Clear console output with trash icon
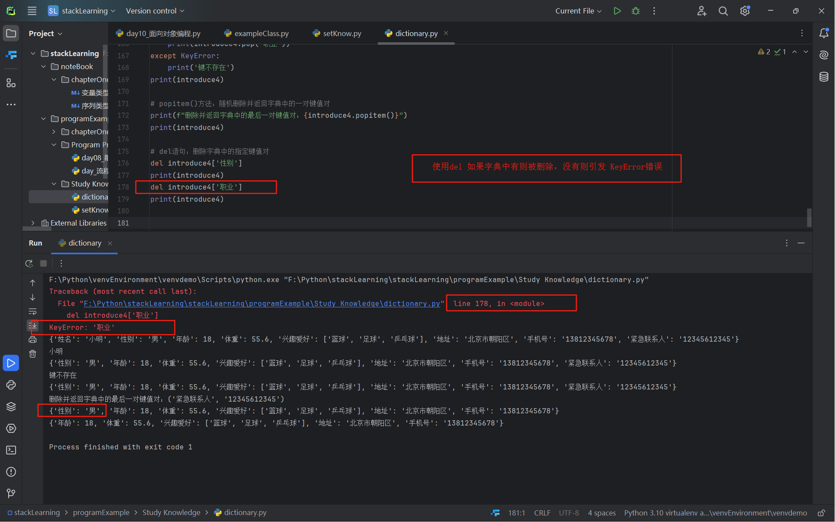Image resolution: width=835 pixels, height=522 pixels. 33,354
